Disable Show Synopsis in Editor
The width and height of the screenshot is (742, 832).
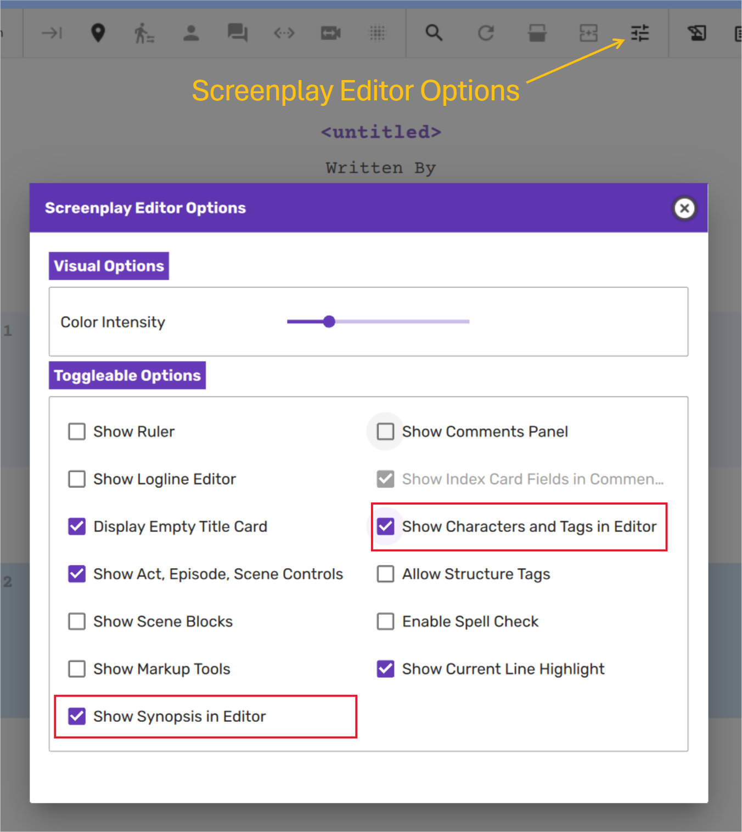pos(77,716)
